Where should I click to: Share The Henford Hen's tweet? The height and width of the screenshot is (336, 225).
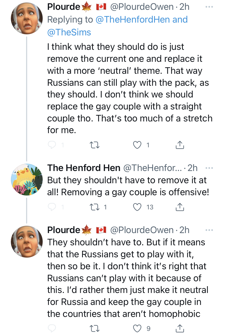click(180, 207)
